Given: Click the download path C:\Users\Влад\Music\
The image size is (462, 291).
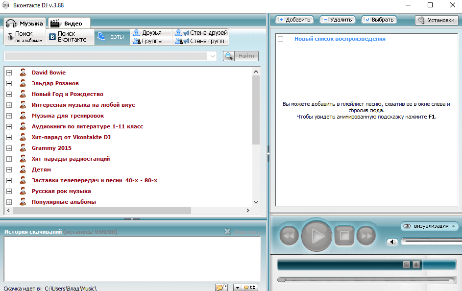Looking at the screenshot, I should point(71,289).
